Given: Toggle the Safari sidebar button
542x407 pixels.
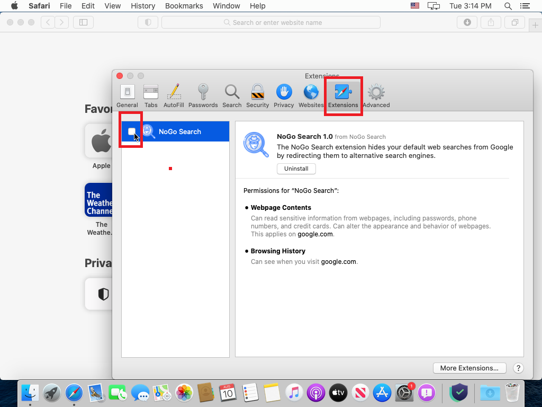Looking at the screenshot, I should coord(83,22).
